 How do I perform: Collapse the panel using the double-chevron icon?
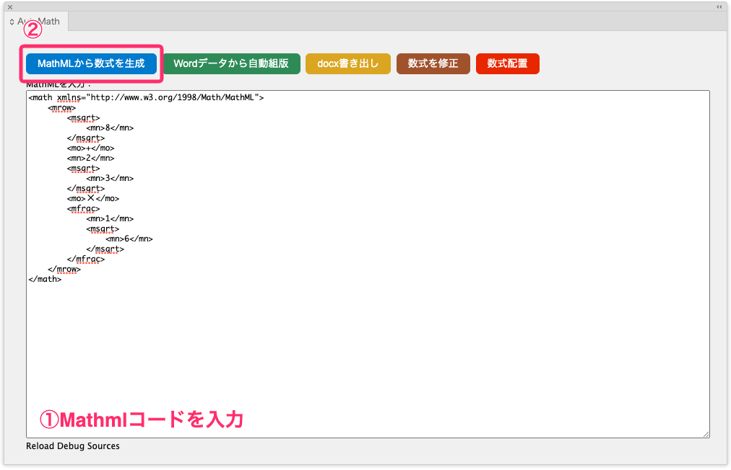pos(719,6)
